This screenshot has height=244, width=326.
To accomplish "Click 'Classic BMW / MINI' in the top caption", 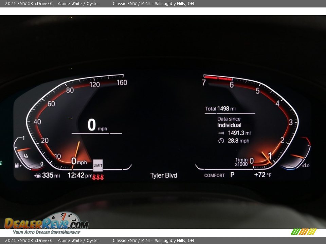I will 131,3.
